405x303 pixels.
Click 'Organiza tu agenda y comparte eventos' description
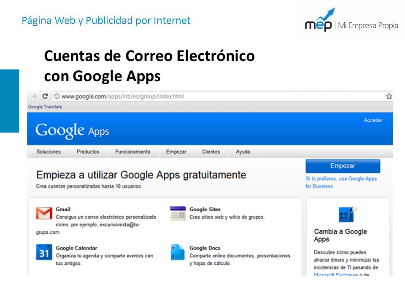coord(104,260)
